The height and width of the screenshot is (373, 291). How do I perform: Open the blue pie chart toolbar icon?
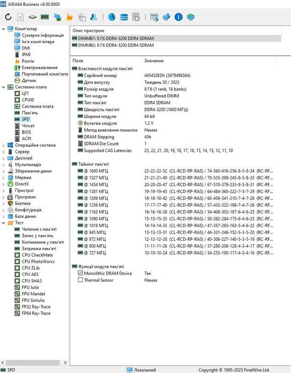tap(111, 17)
